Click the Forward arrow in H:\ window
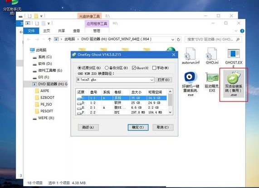The width and height of the screenshot is (259, 188). [x=37, y=39]
